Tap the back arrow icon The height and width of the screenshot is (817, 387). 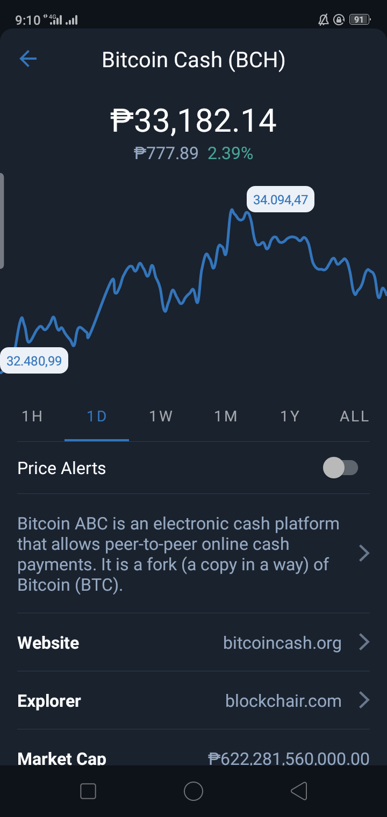pos(28,59)
